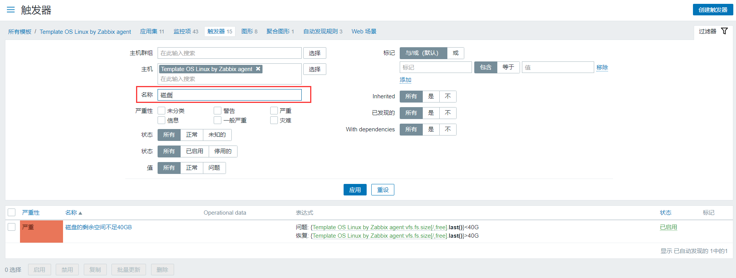Open the problem expression item link
This screenshot has height=278, width=736.
[379, 227]
